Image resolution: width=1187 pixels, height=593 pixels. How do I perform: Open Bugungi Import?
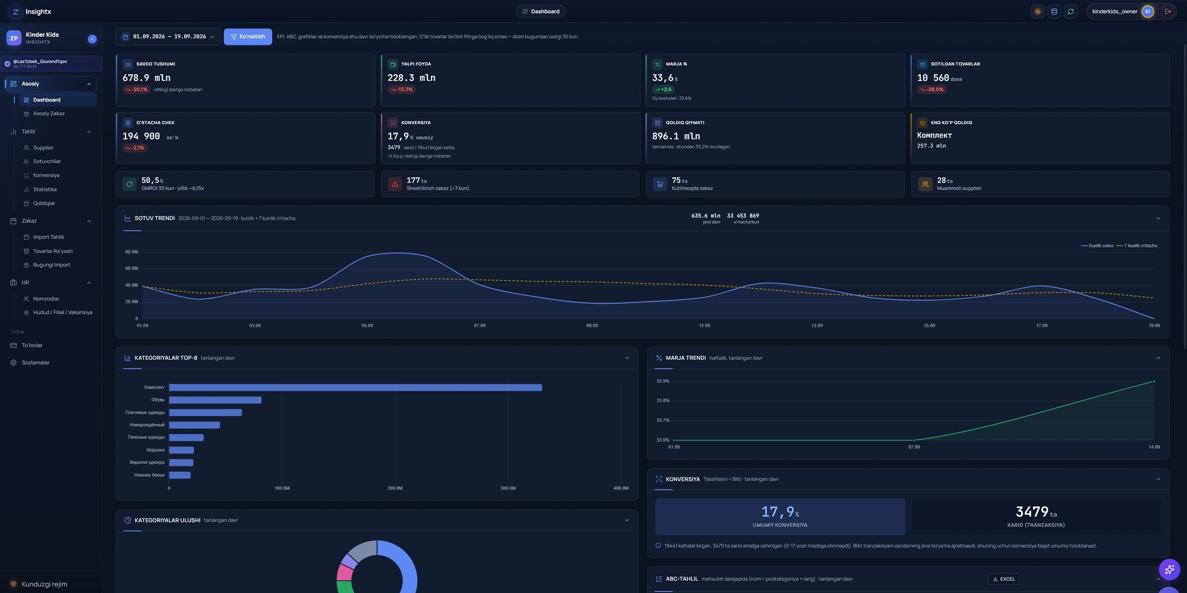tap(57, 265)
